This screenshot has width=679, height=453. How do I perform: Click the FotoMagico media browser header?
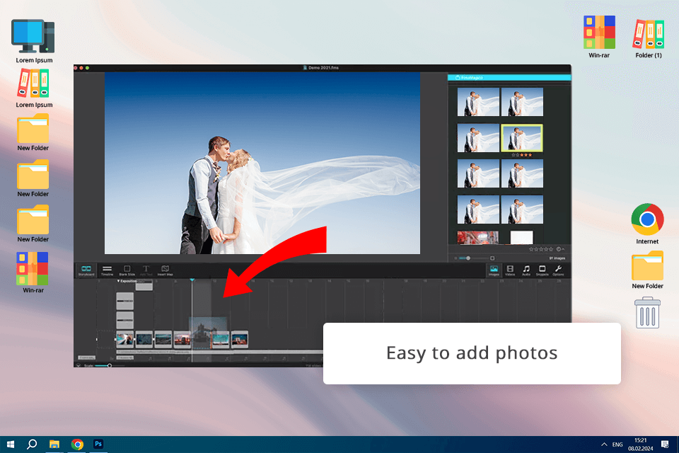(509, 78)
